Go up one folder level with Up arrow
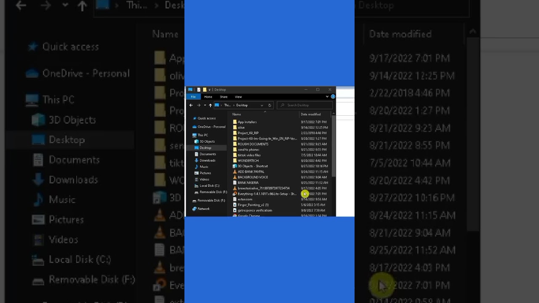Viewport: 539px width, 303px height. click(211, 105)
